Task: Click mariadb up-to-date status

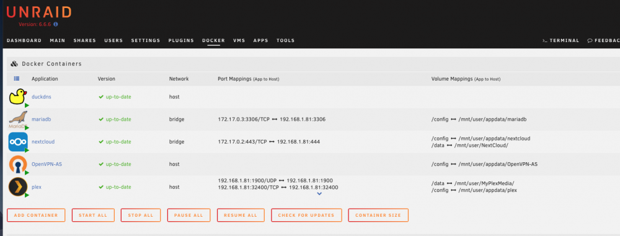Action: (115, 120)
